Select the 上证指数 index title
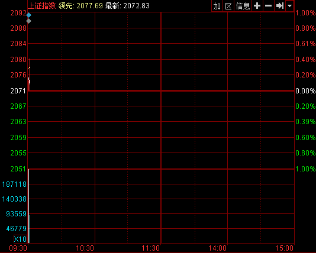 coord(41,6)
